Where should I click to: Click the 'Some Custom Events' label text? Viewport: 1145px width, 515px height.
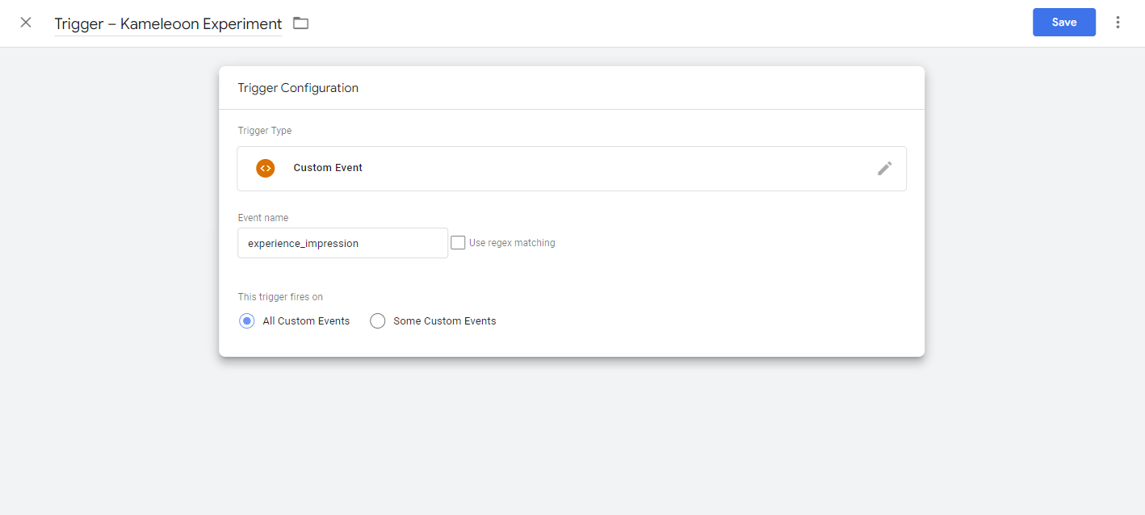coord(444,321)
